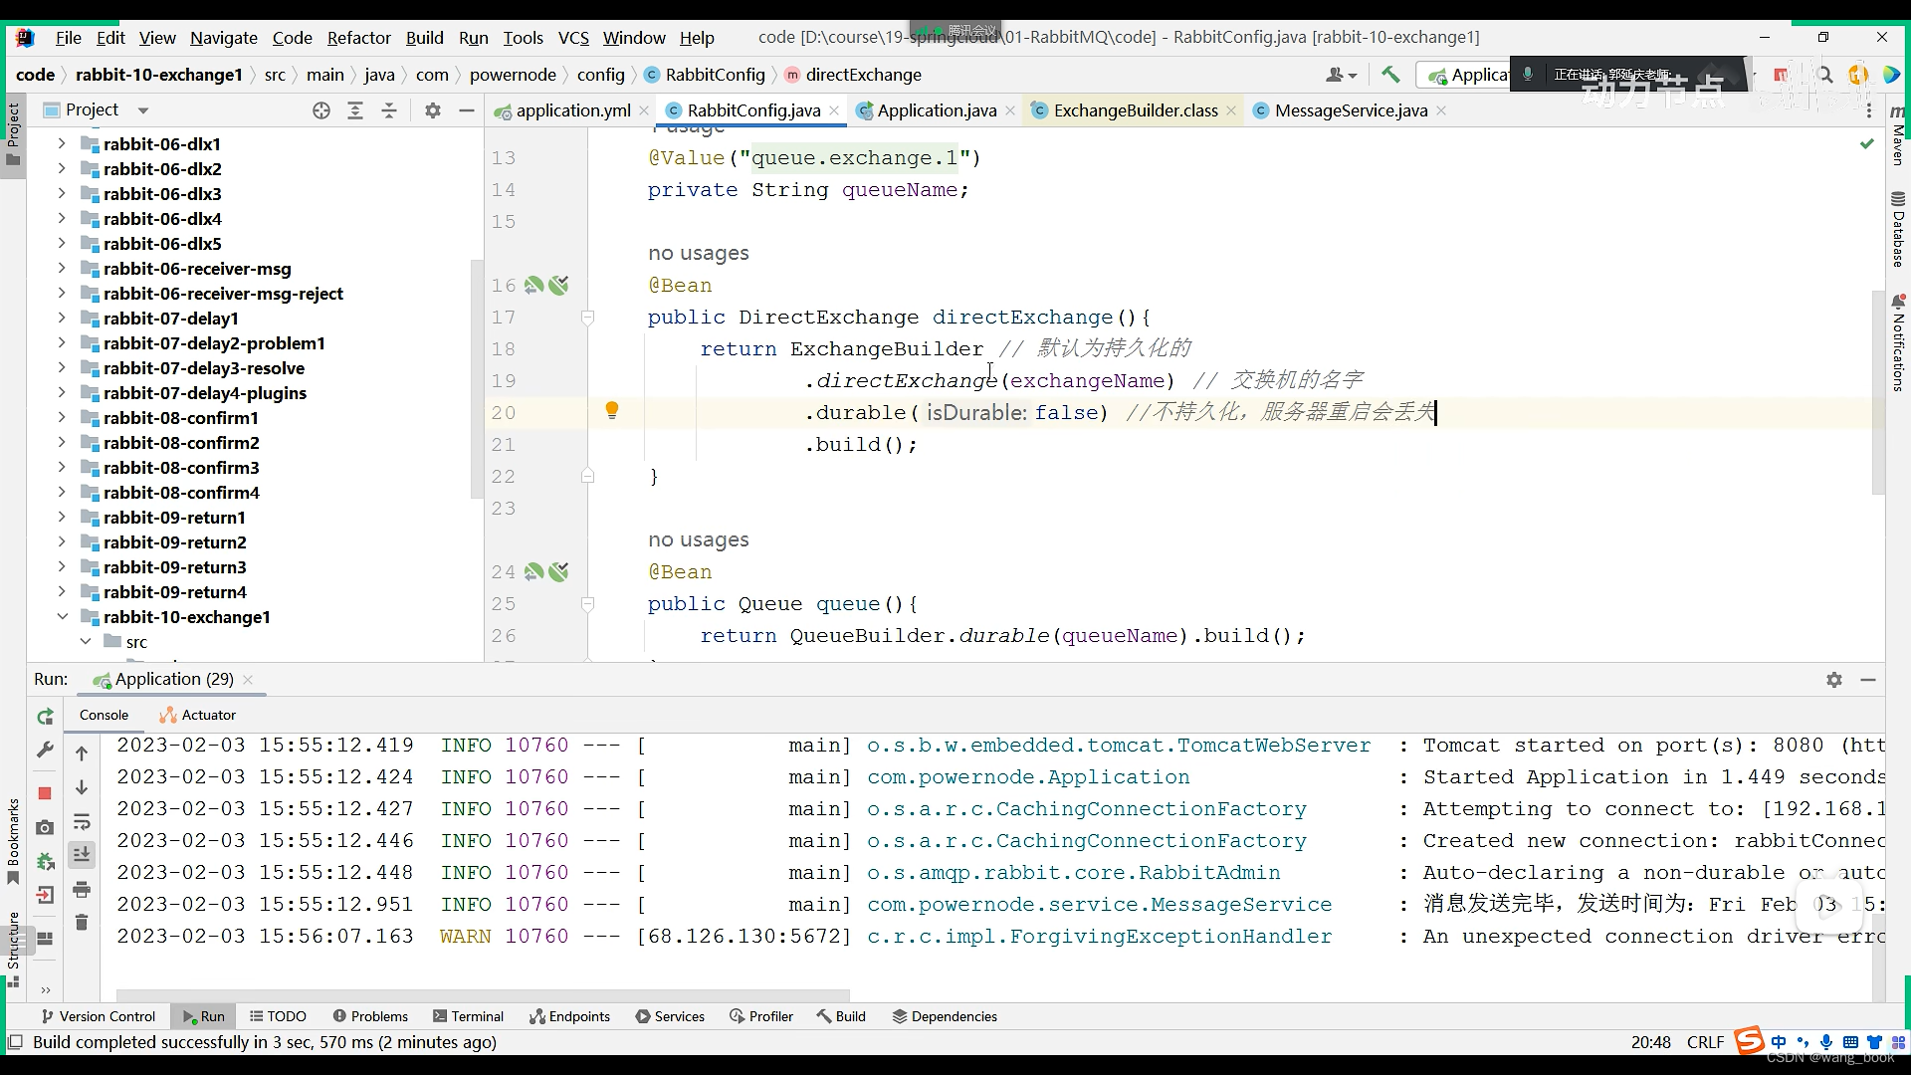The image size is (1911, 1075).
Task: Click the print console output icon
Action: pos(82,889)
